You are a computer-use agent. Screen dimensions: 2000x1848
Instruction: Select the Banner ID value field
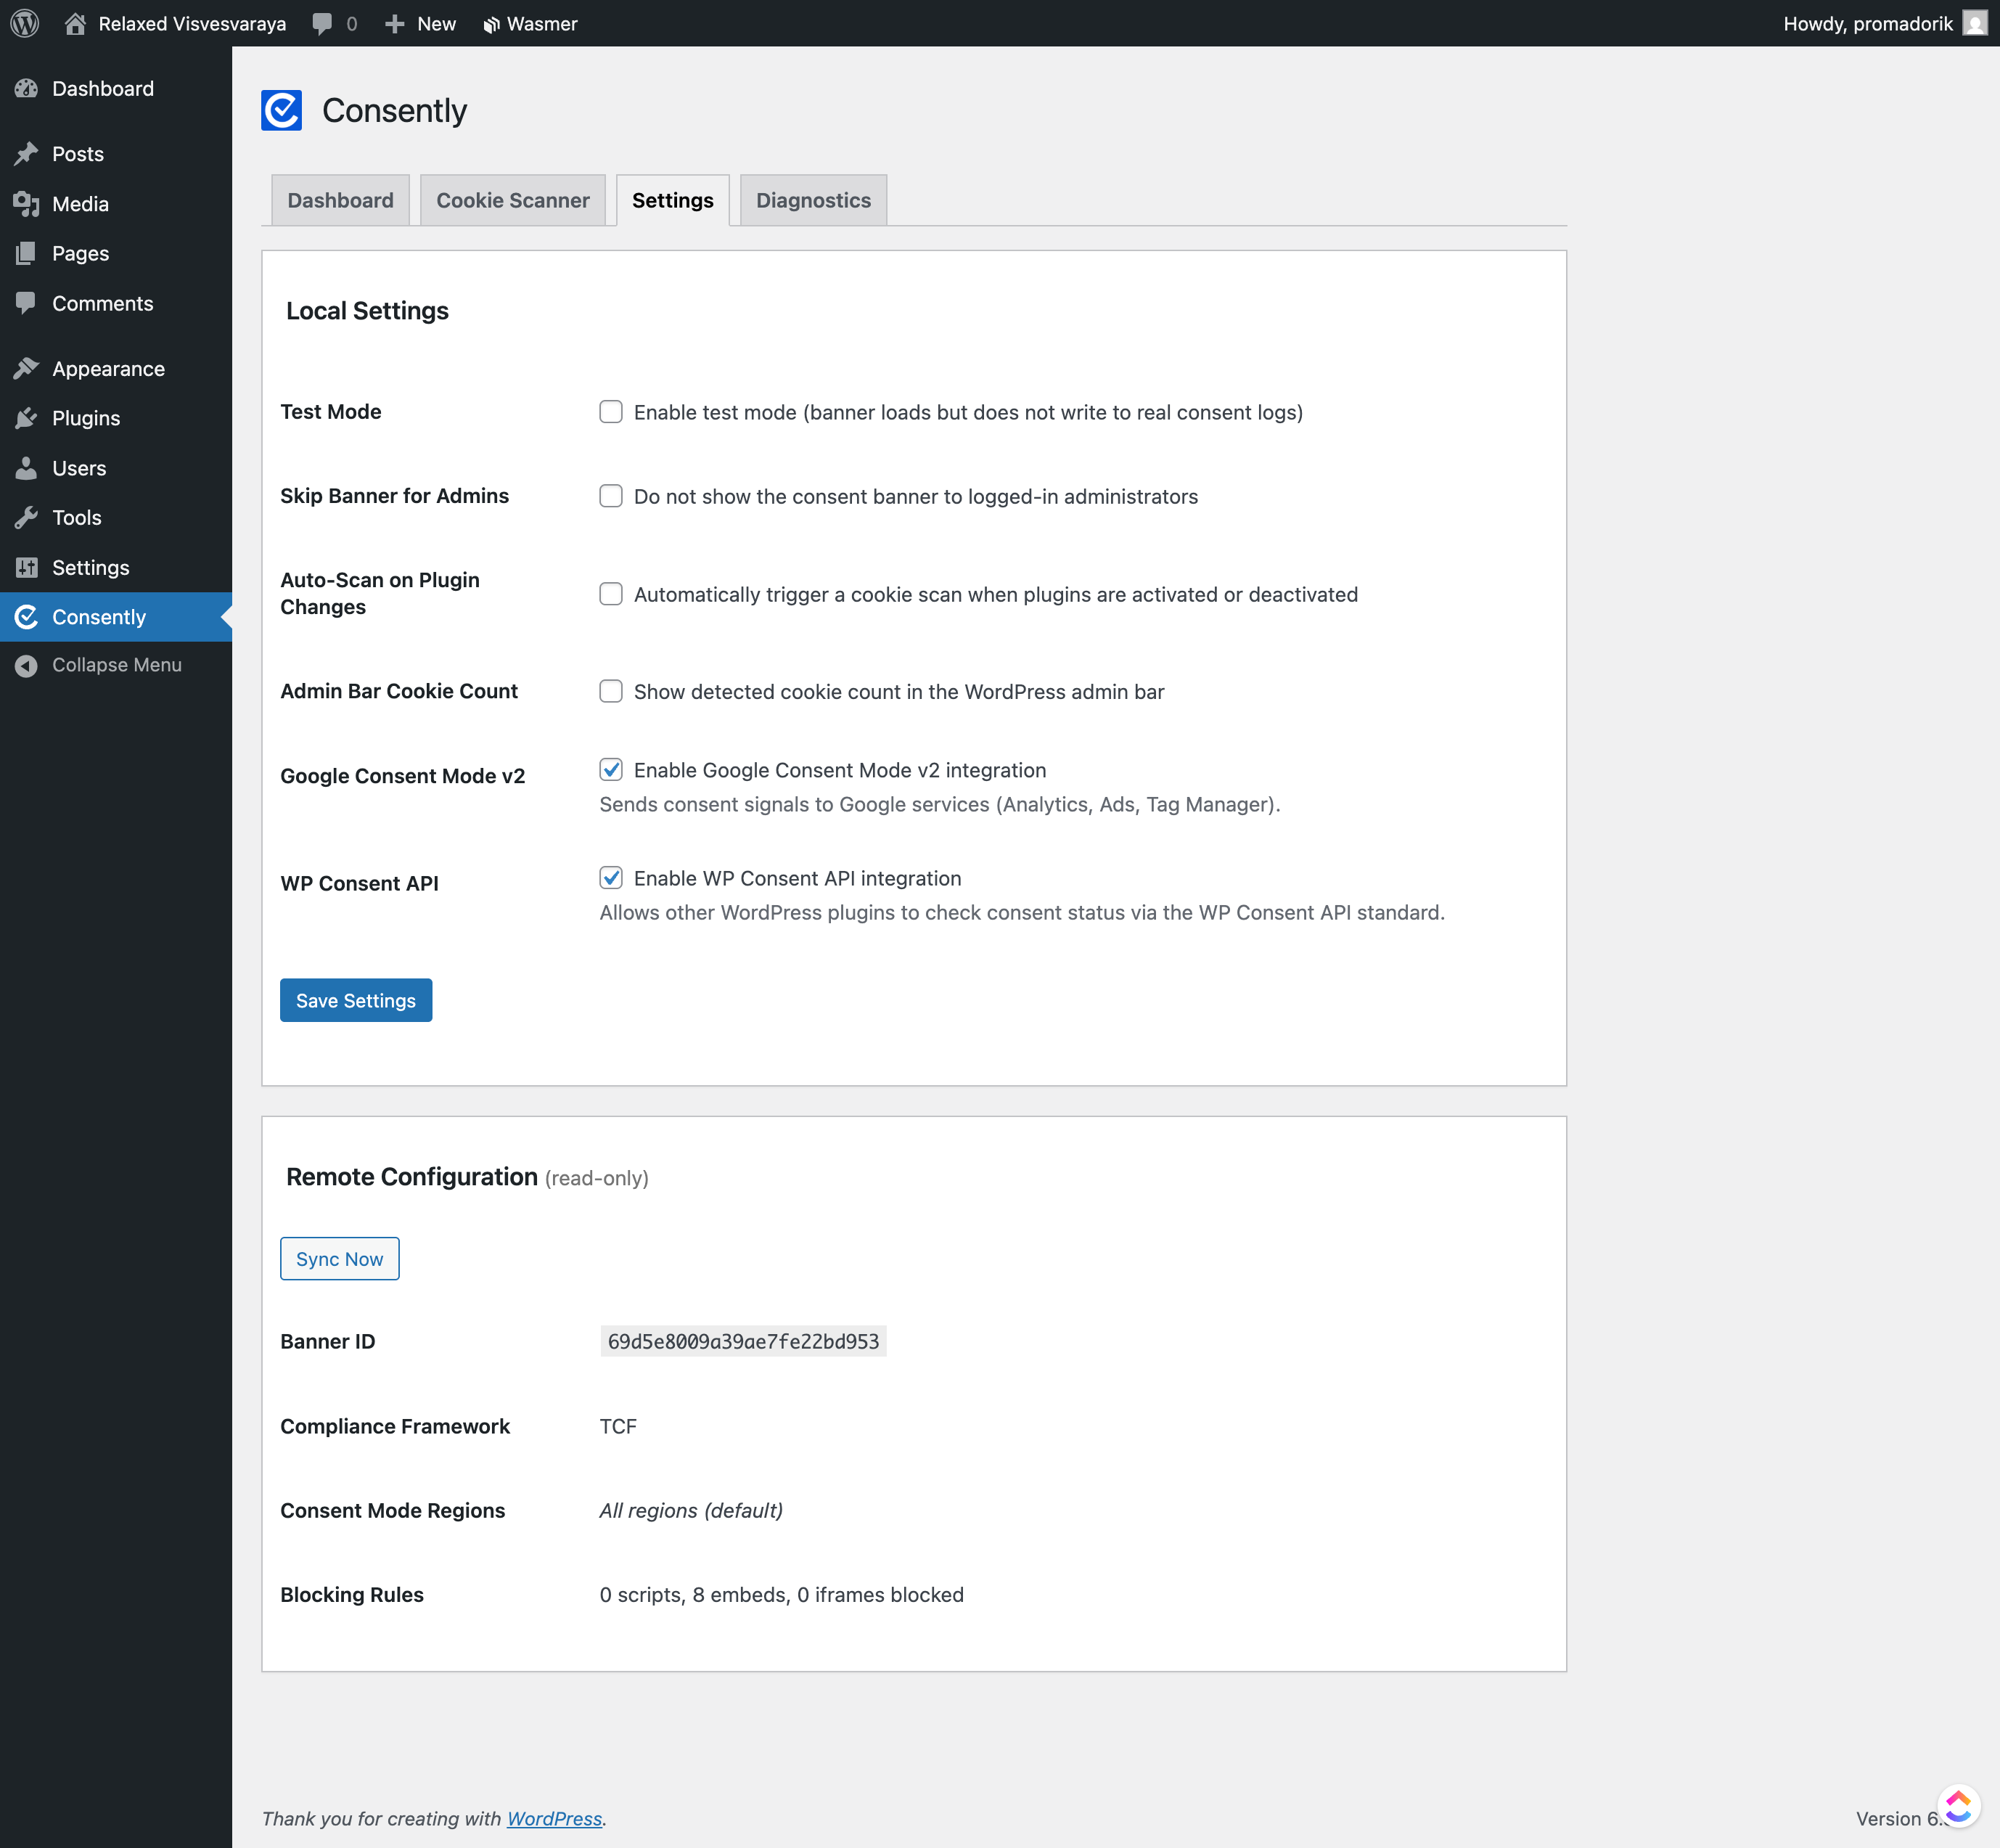click(x=743, y=1340)
